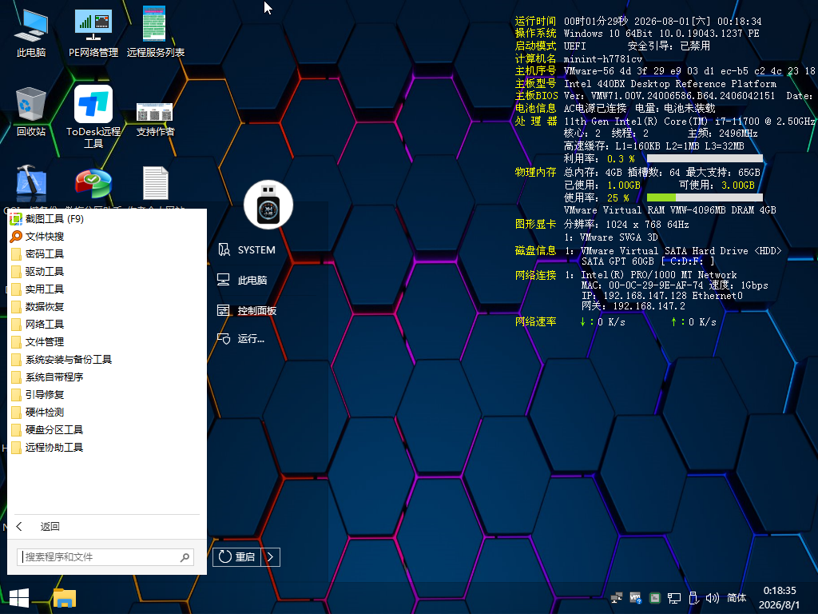Click the green chip tray icon

pos(655,598)
